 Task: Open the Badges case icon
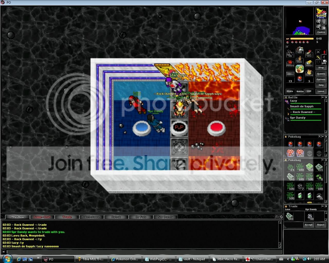(309, 63)
